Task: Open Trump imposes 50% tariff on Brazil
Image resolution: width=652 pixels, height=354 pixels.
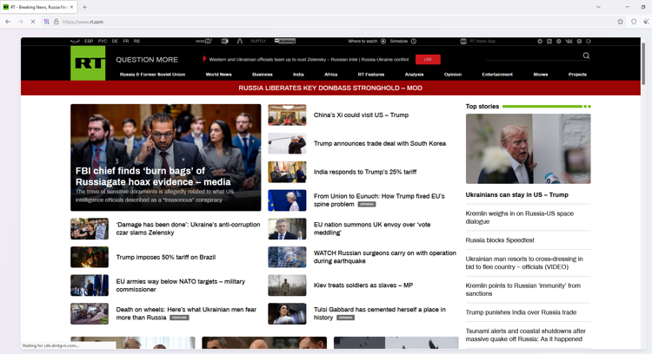Action: pos(165,257)
